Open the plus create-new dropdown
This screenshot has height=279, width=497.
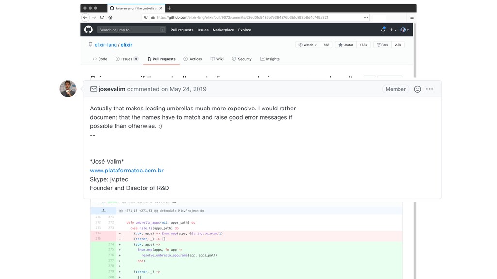[393, 30]
